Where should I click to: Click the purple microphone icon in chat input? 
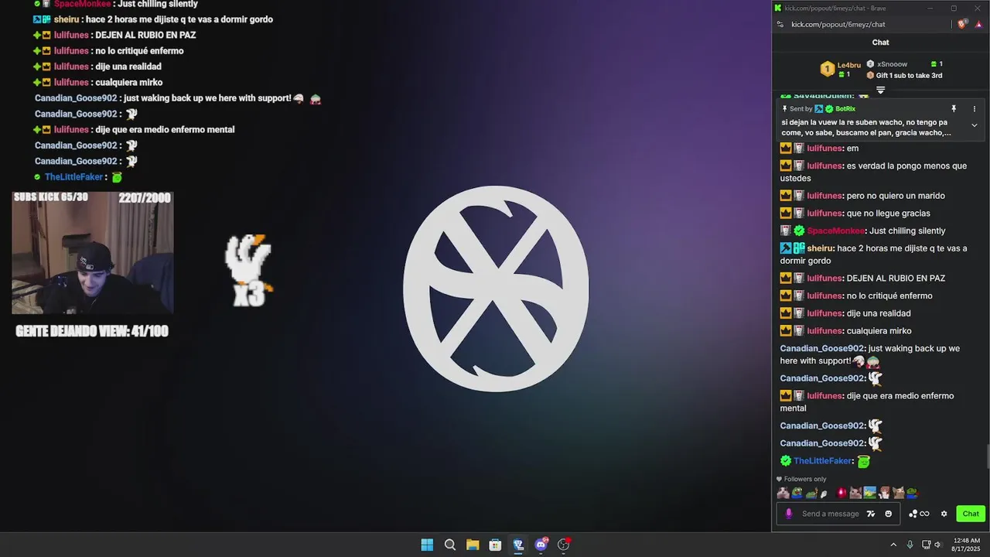point(789,514)
